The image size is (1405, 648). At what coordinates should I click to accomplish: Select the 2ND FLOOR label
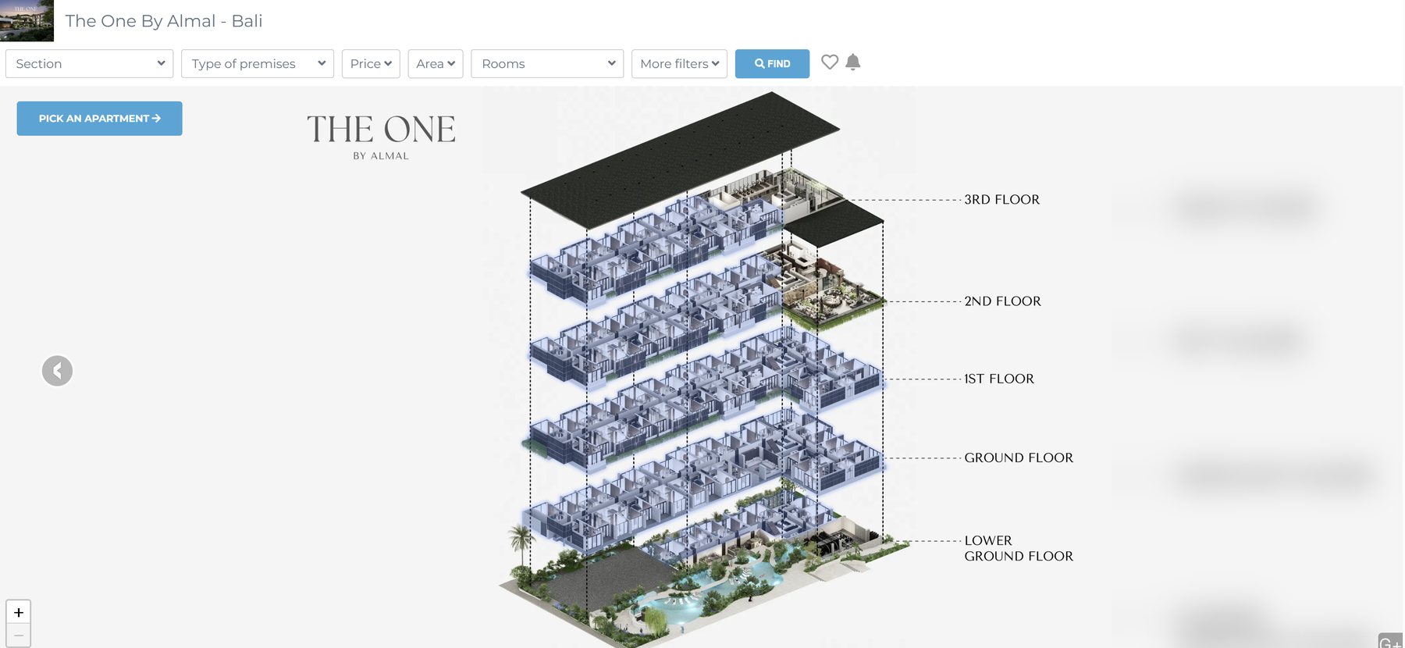tap(1002, 301)
